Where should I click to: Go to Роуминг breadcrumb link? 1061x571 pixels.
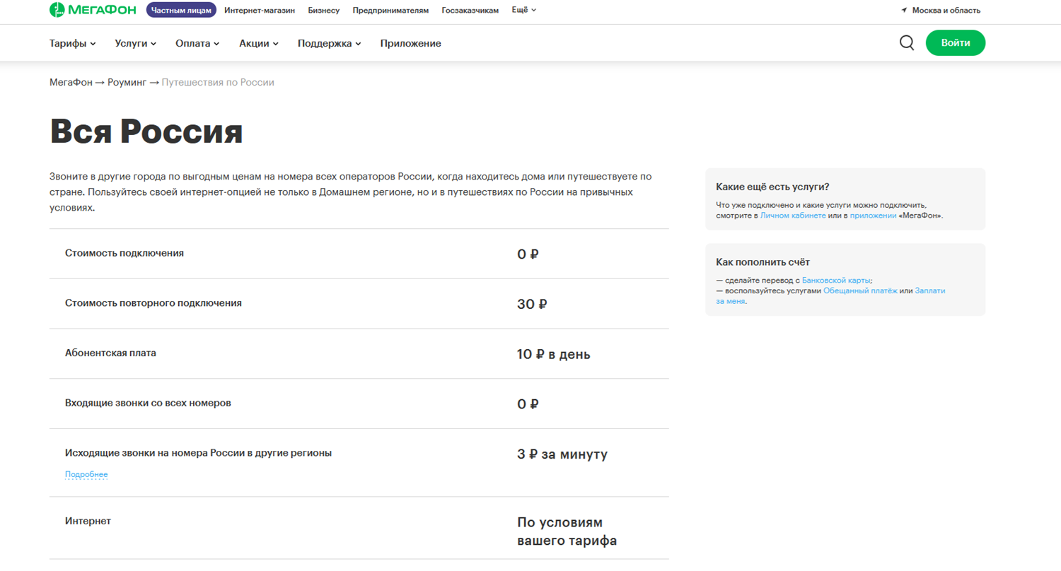pyautogui.click(x=127, y=83)
